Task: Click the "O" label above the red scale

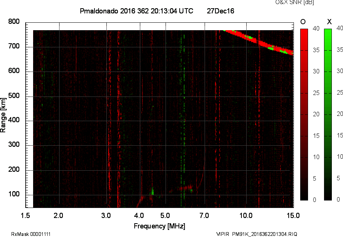Action: pyautogui.click(x=303, y=22)
